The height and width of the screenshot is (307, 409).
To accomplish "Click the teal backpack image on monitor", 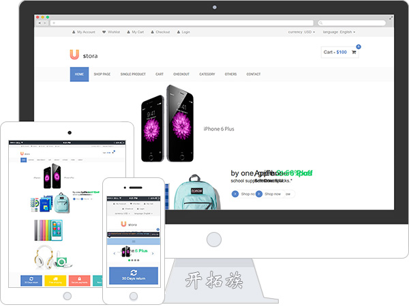I will click(x=197, y=192).
